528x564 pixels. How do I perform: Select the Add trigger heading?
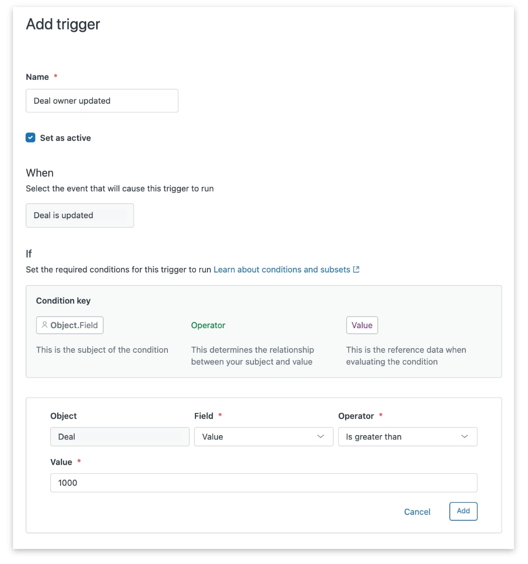pyautogui.click(x=62, y=24)
